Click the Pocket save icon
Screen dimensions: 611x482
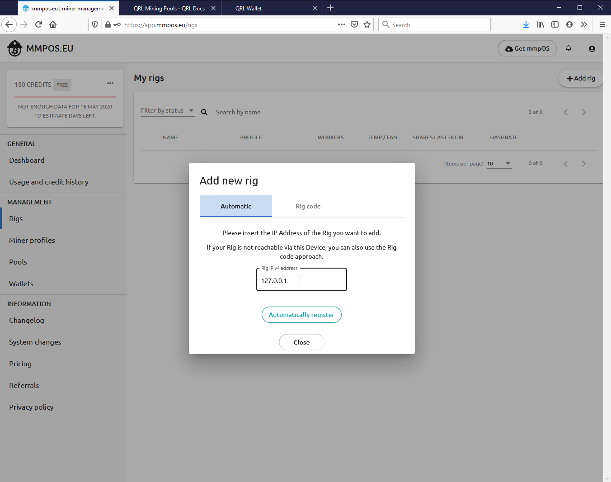click(x=354, y=24)
